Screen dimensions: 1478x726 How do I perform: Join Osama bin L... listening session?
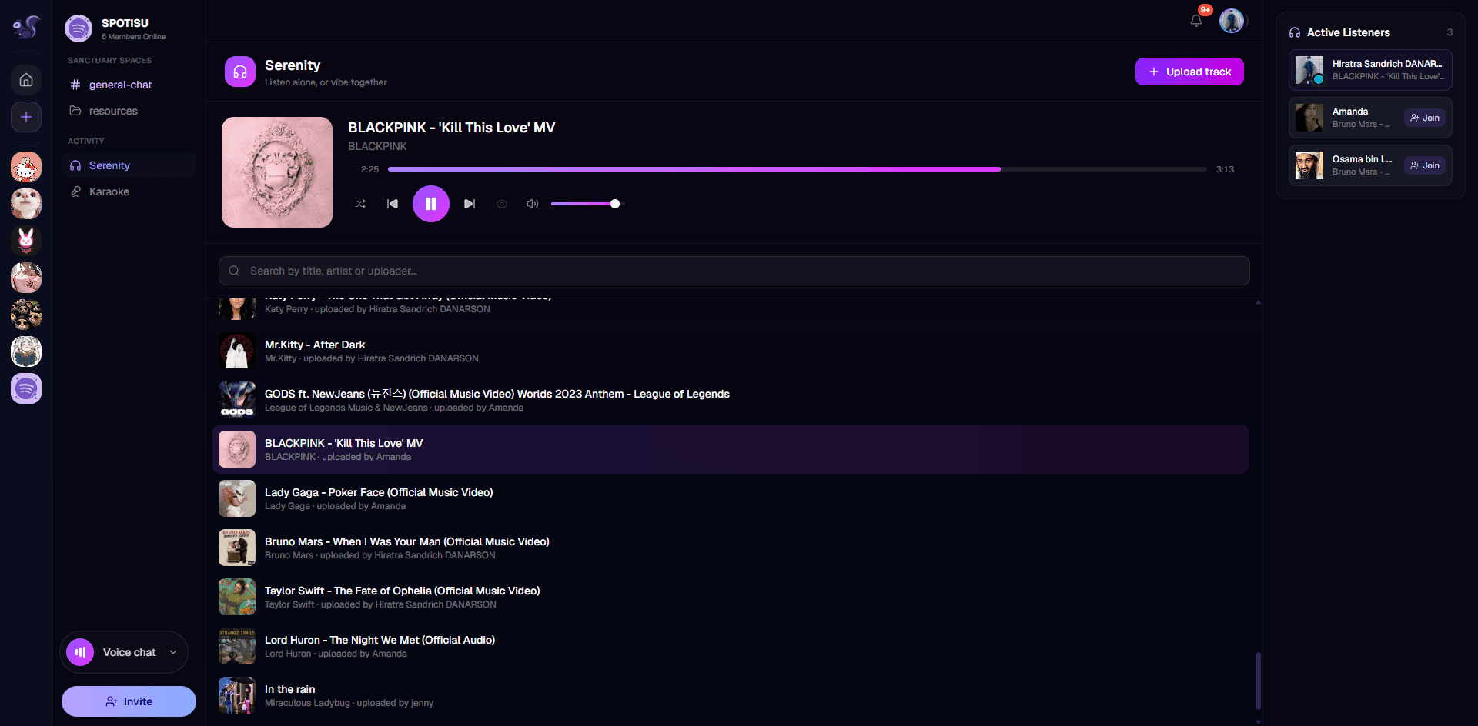pyautogui.click(x=1425, y=165)
